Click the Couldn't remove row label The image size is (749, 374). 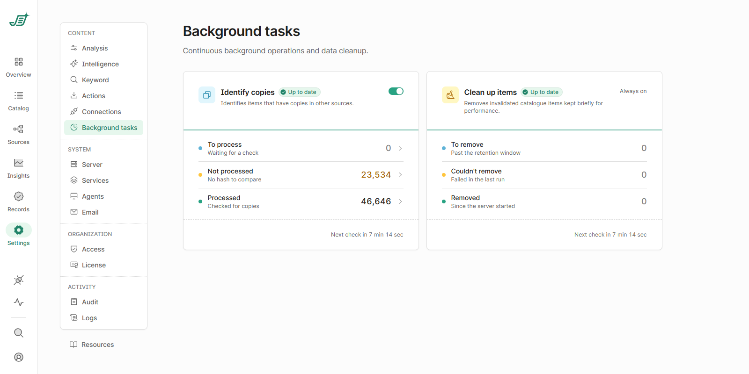pos(476,171)
